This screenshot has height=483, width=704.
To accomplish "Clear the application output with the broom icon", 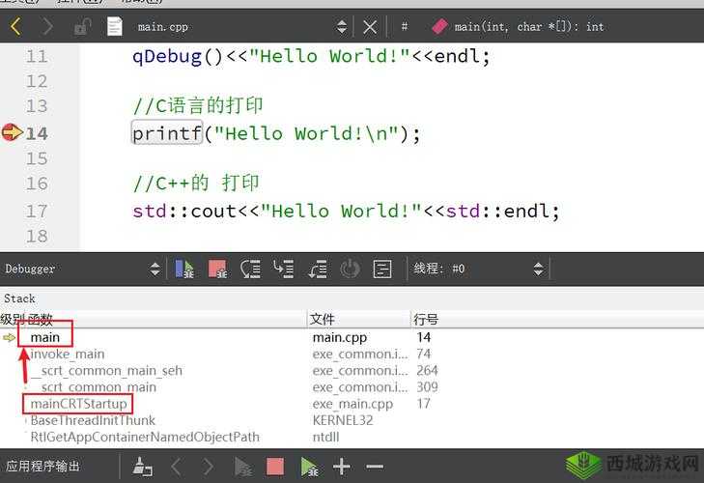I will click(x=142, y=467).
